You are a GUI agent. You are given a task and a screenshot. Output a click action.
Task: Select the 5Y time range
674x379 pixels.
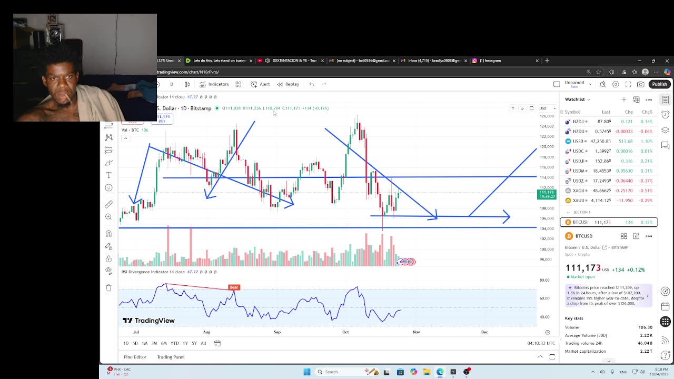[x=194, y=343]
